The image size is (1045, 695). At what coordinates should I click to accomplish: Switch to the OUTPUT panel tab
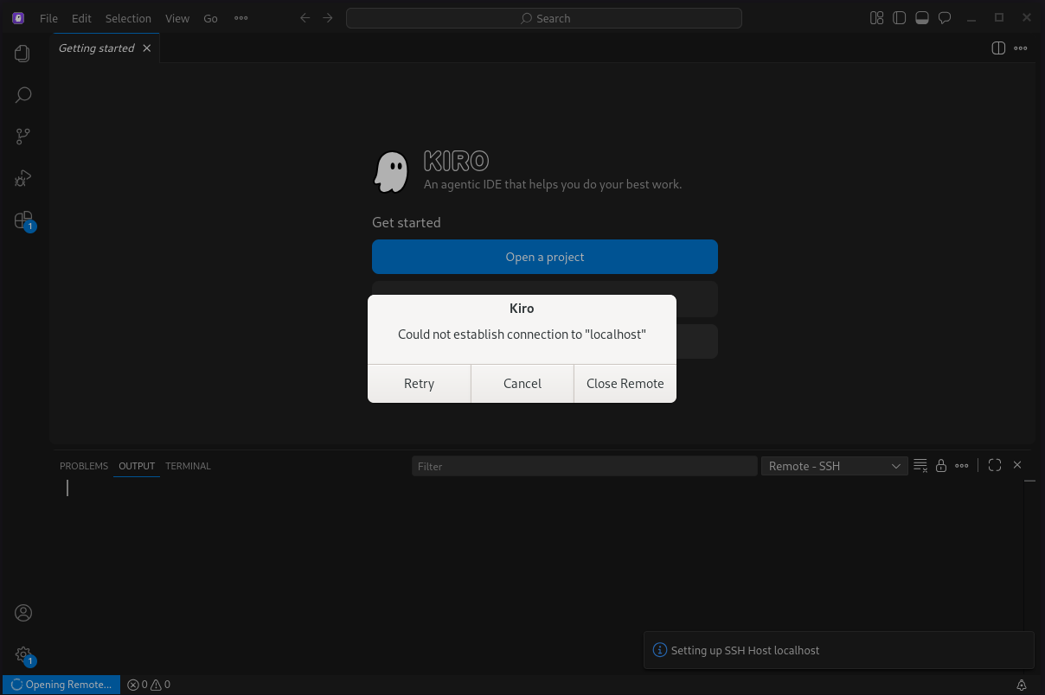pyautogui.click(x=137, y=466)
